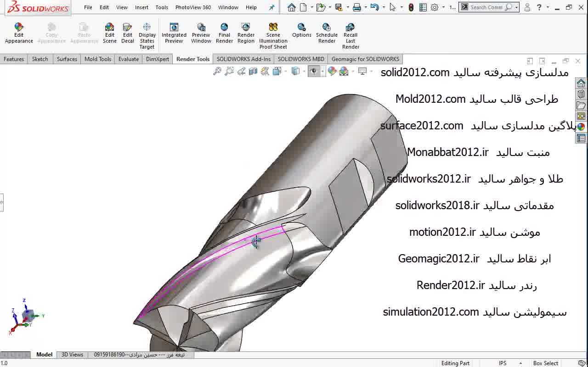
Task: Open the Schedule Render dialog
Action: tap(327, 33)
